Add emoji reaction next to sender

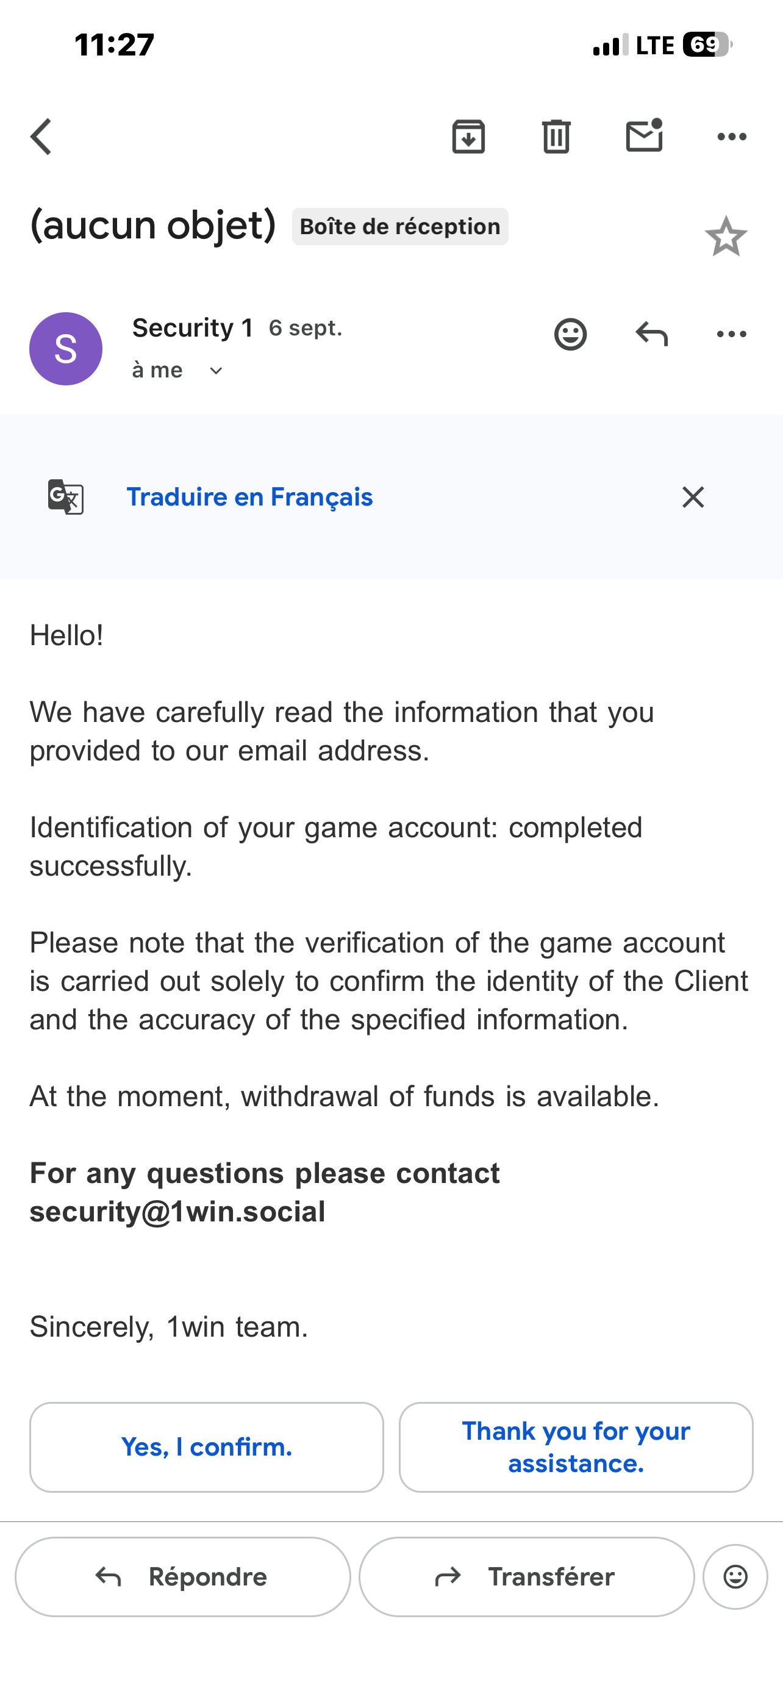coord(570,334)
